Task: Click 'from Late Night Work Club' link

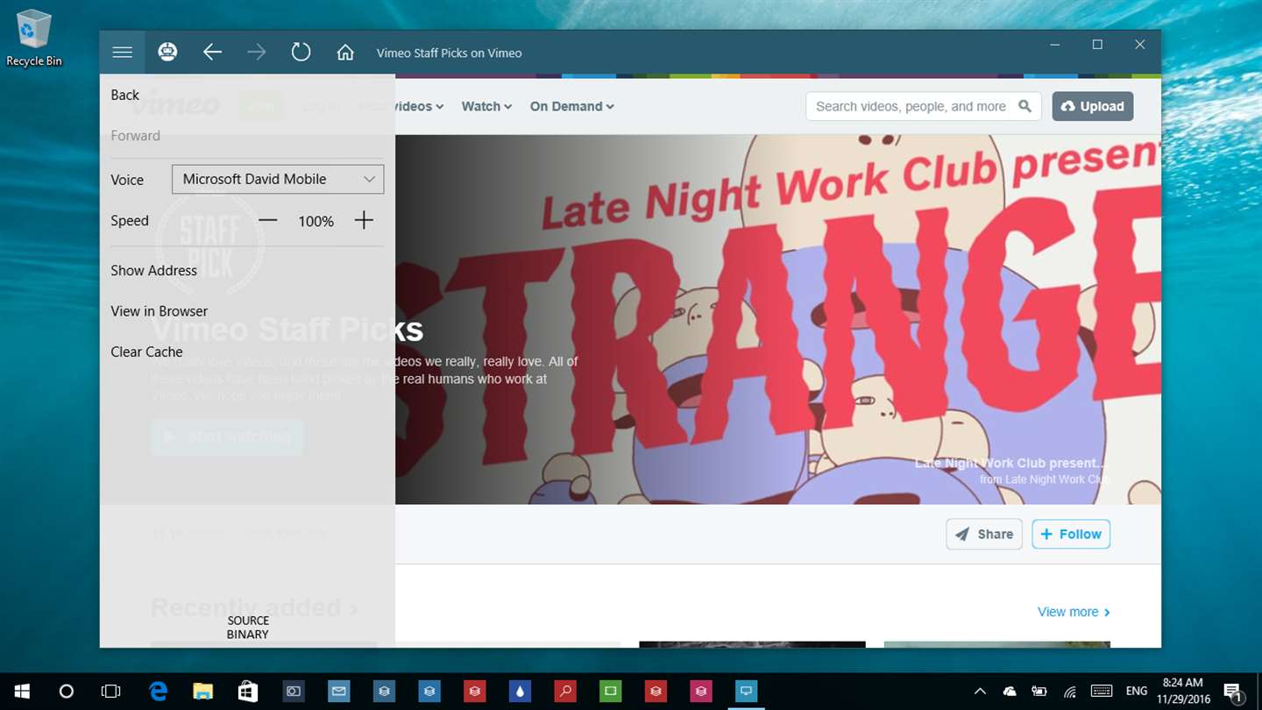Action: point(1045,479)
